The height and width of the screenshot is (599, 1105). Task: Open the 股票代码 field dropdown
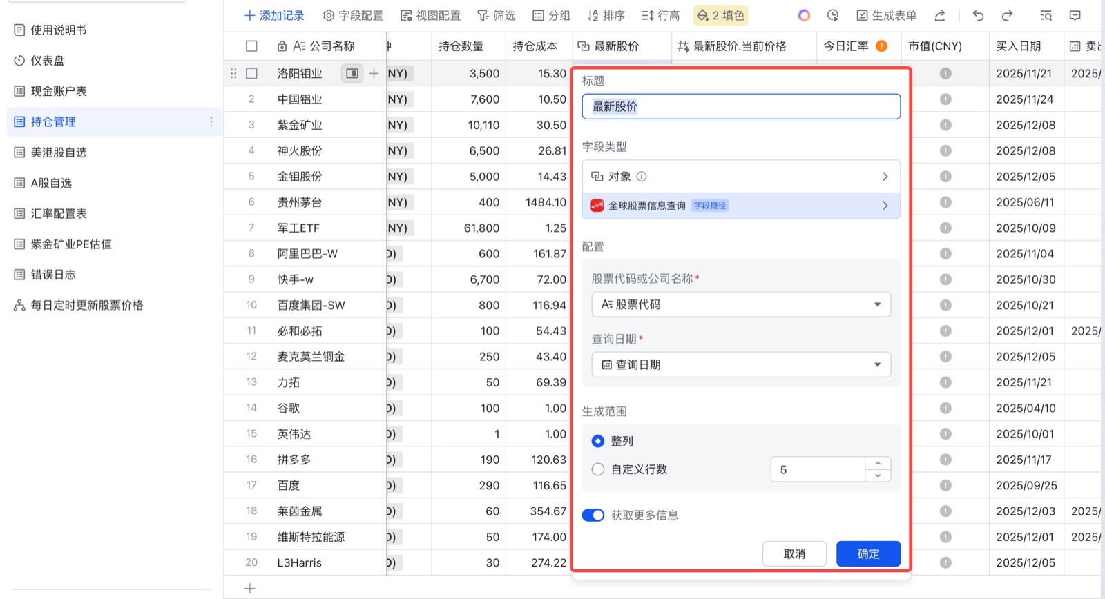[741, 304]
